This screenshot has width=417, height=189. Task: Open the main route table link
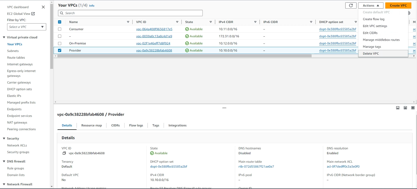coord(256,167)
